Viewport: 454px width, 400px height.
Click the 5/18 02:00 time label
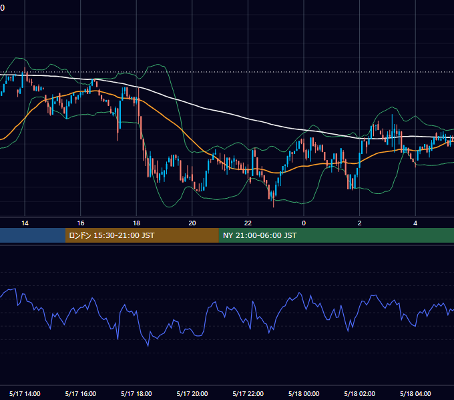pos(360,393)
